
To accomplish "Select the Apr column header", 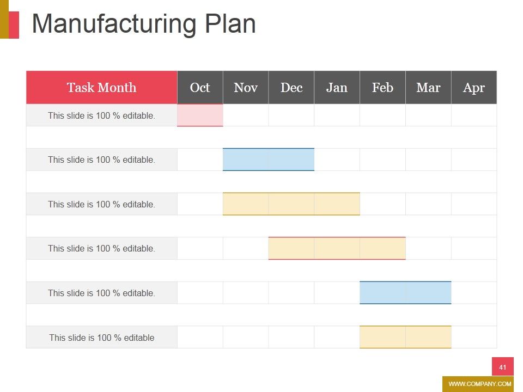I will [x=474, y=87].
